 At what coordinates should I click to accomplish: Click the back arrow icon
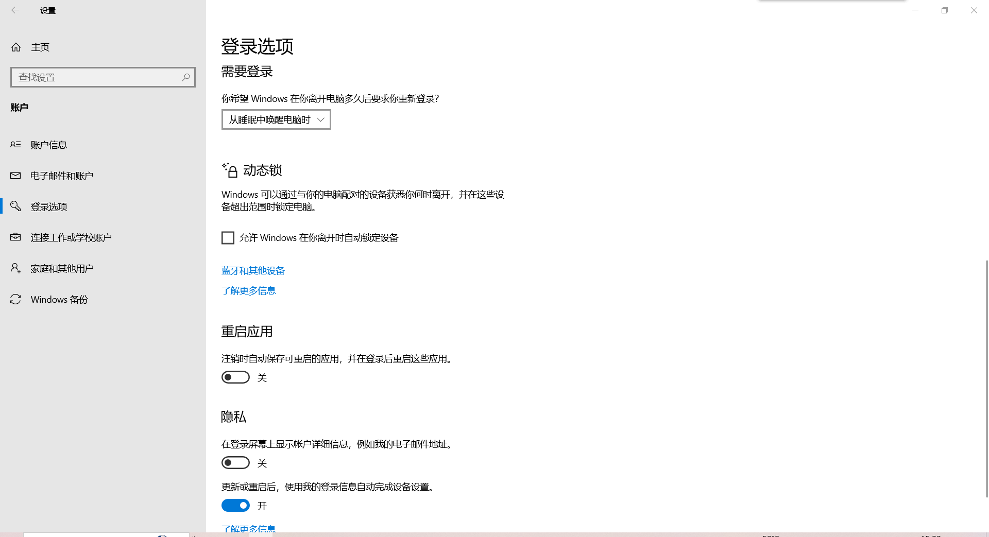[15, 10]
